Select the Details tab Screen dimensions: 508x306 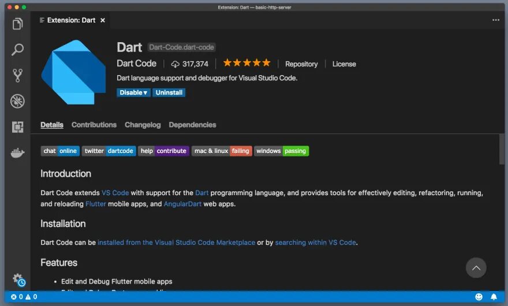[52, 125]
